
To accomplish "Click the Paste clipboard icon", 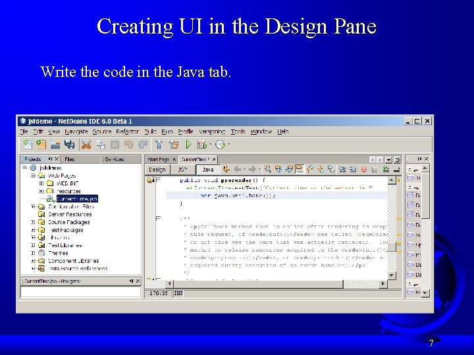I will coord(115,145).
